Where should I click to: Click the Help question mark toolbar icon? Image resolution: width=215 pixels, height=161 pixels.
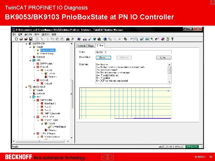pyautogui.click(x=173, y=39)
